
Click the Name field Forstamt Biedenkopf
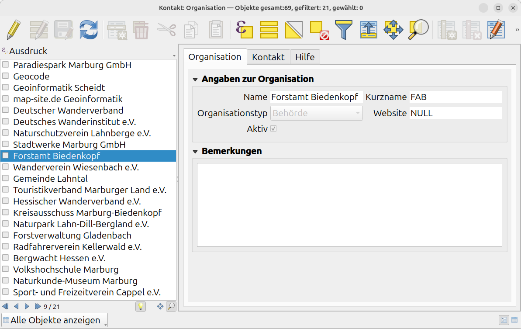click(316, 97)
